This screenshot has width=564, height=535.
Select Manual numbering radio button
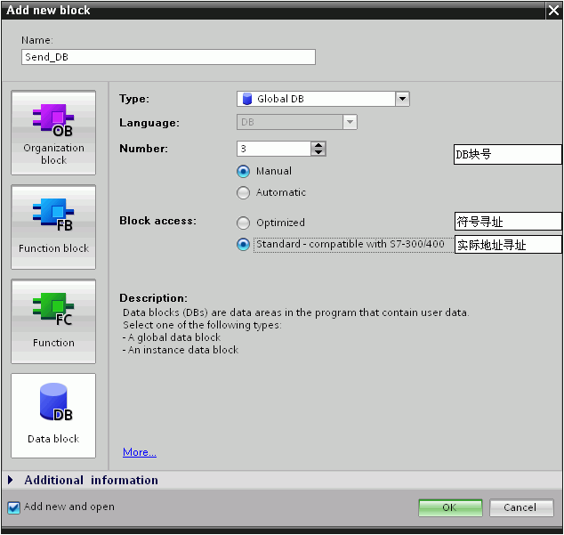point(243,172)
